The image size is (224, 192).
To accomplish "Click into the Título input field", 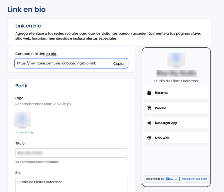I will click(x=72, y=153).
